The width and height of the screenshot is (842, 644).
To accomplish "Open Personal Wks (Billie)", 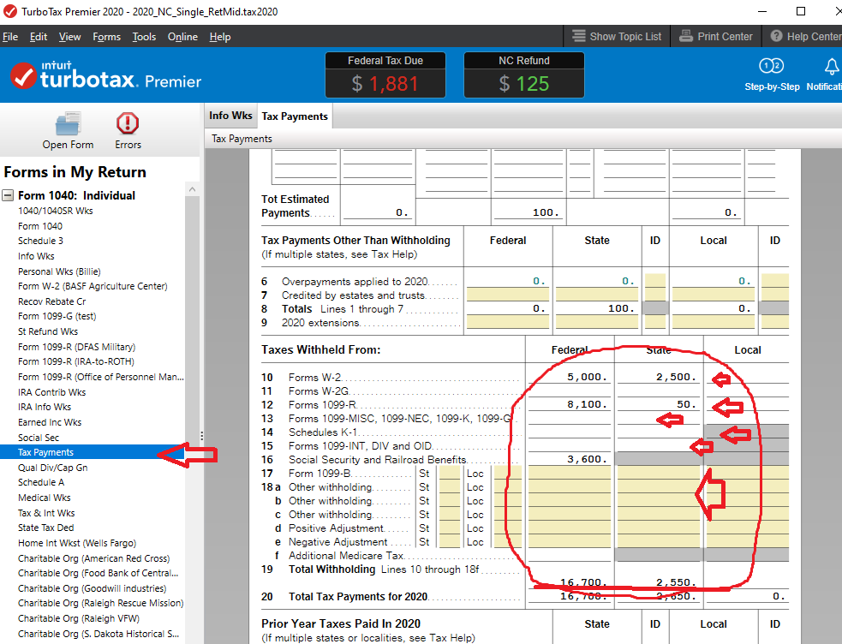I will pyautogui.click(x=59, y=271).
